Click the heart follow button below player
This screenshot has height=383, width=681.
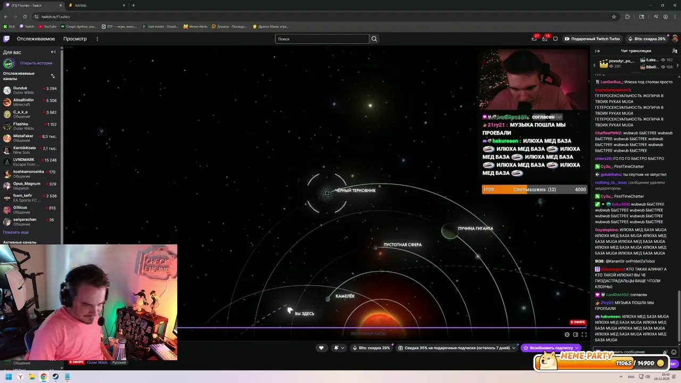321,348
